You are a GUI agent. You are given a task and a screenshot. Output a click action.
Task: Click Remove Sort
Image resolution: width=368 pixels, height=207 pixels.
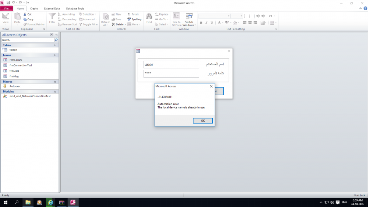click(x=67, y=24)
